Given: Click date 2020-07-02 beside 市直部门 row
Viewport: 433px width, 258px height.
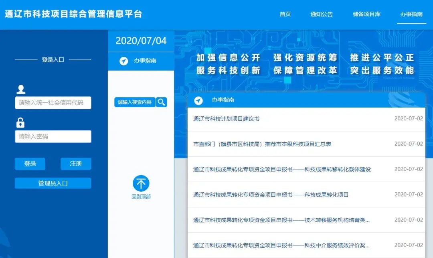Looking at the screenshot, I should coord(409,144).
